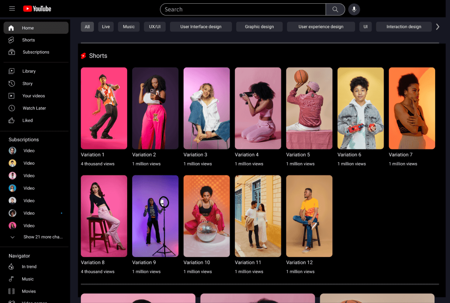Click the search magnifier button

tap(335, 10)
